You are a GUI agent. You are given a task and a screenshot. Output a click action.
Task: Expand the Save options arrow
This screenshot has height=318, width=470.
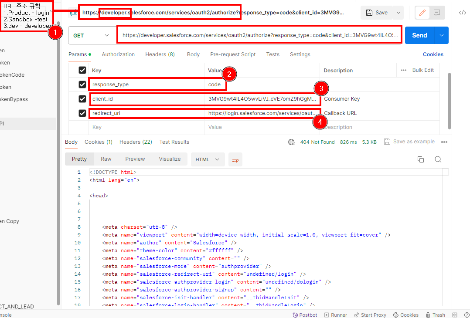[398, 13]
